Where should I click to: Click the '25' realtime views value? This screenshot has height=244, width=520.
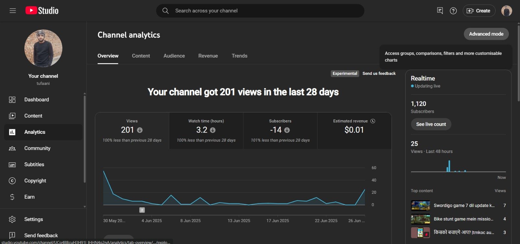click(x=414, y=144)
